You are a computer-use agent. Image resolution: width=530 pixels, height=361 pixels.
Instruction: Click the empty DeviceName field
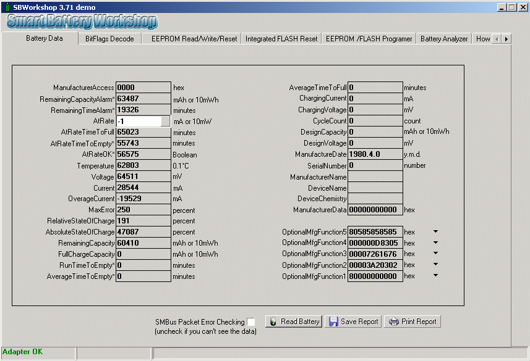coord(375,188)
